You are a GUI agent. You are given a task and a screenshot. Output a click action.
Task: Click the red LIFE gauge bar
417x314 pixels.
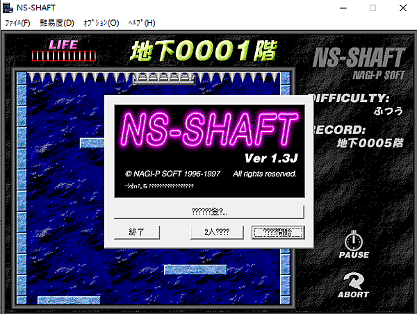pos(64,56)
